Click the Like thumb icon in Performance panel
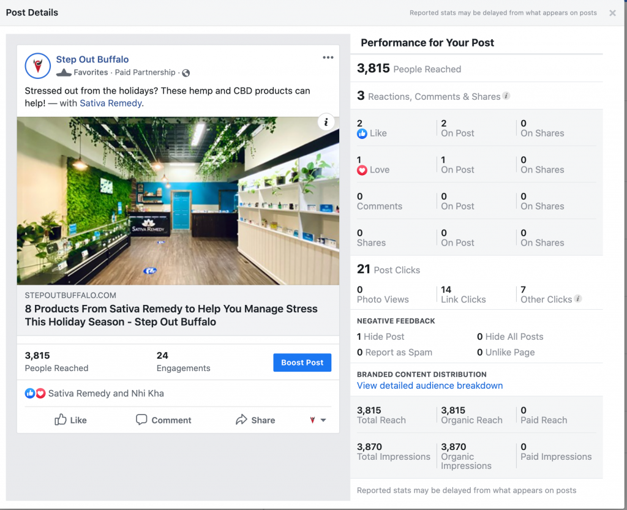Screen dimensions: 627x510 (362, 133)
